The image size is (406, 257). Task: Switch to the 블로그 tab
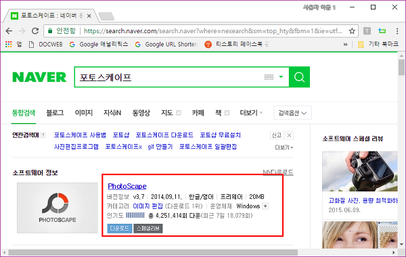pos(55,113)
